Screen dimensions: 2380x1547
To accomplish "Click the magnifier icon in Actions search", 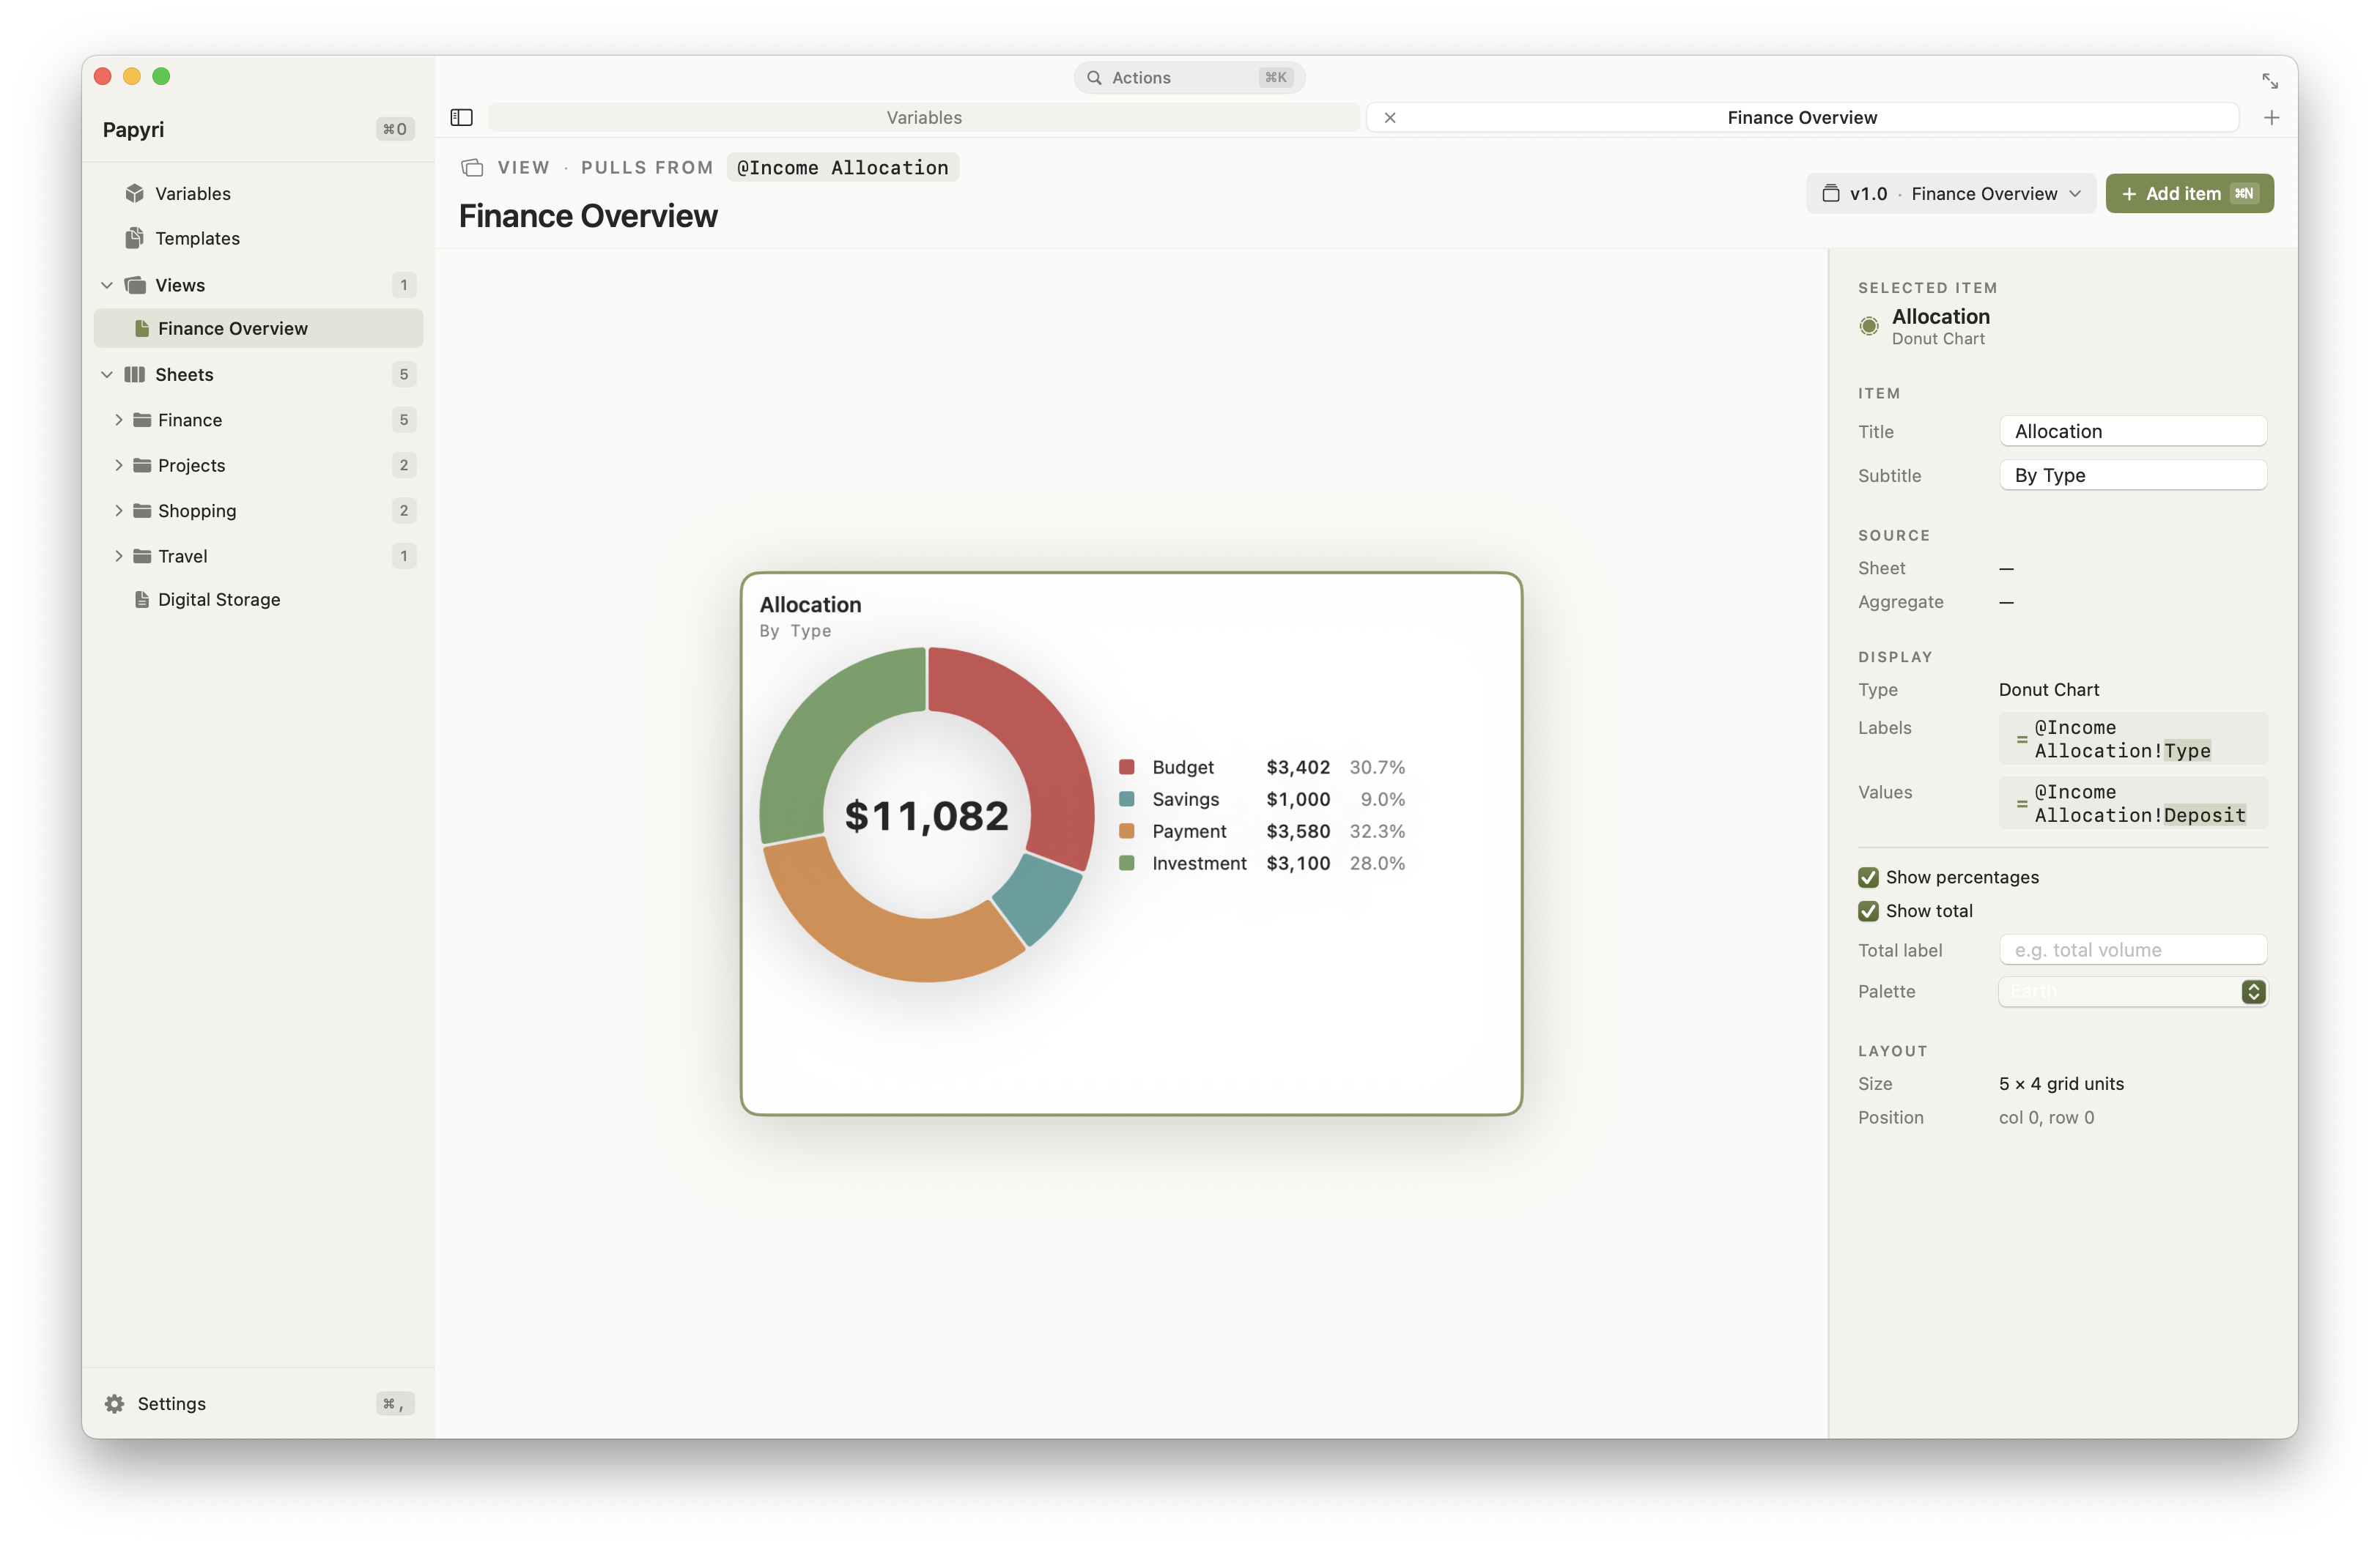I will 1094,77.
